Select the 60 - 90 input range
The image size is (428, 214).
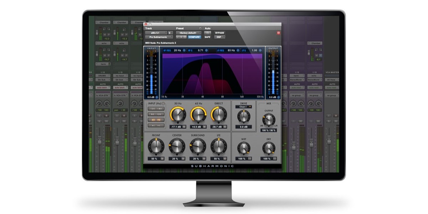[x=156, y=120]
